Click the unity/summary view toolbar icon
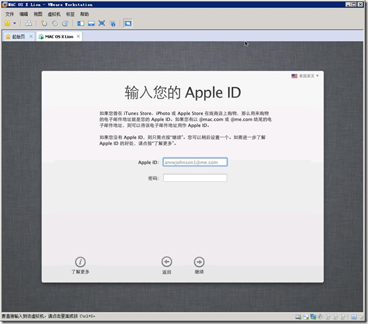The width and height of the screenshot is (368, 324). [113, 23]
